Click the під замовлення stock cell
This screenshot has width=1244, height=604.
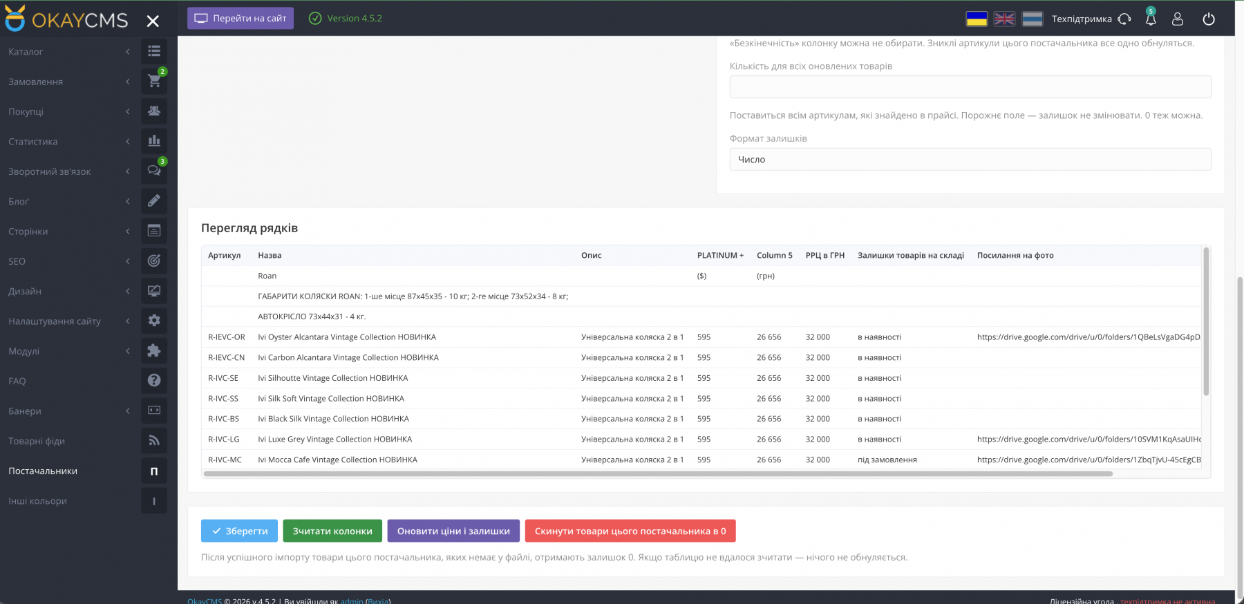tap(887, 460)
